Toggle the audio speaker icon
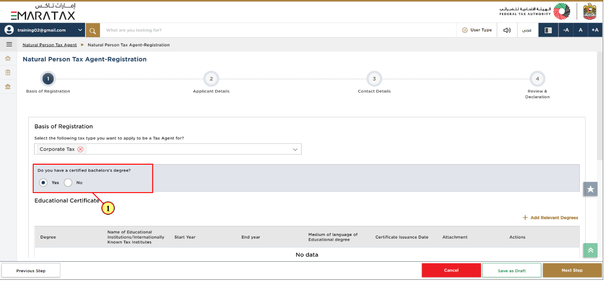This screenshot has width=605, height=282. [507, 30]
